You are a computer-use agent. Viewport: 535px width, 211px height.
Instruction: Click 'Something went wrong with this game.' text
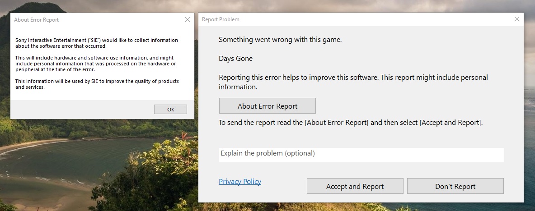tap(280, 40)
